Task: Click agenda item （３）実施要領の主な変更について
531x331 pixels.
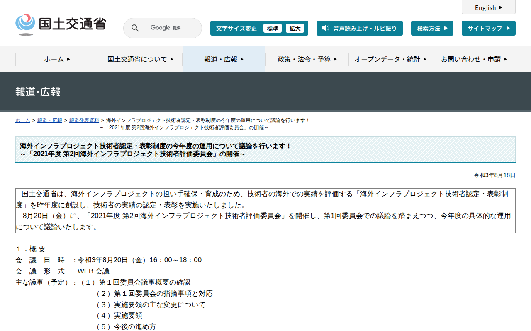Action: tap(149, 305)
